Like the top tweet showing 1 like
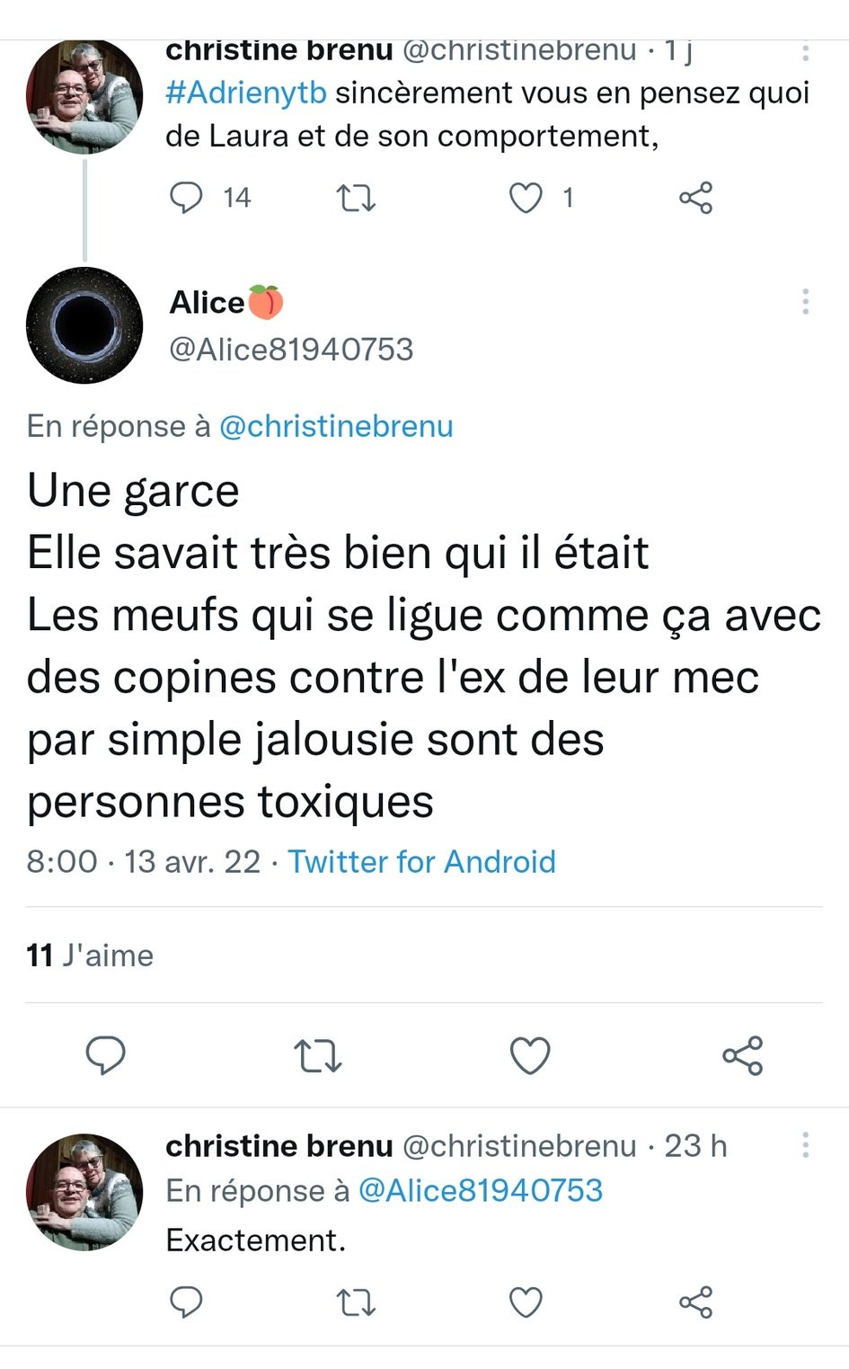Viewport: 849px width, 1369px height. 526,198
